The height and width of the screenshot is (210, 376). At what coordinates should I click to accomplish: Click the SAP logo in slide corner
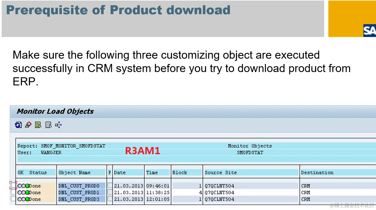(370, 30)
